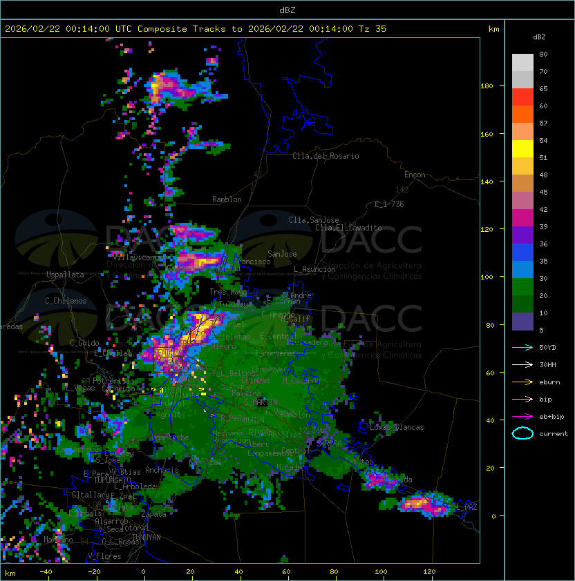Click the -40 km tick on horizontal axis
Screen dimensions: 575x581
(x=46, y=572)
